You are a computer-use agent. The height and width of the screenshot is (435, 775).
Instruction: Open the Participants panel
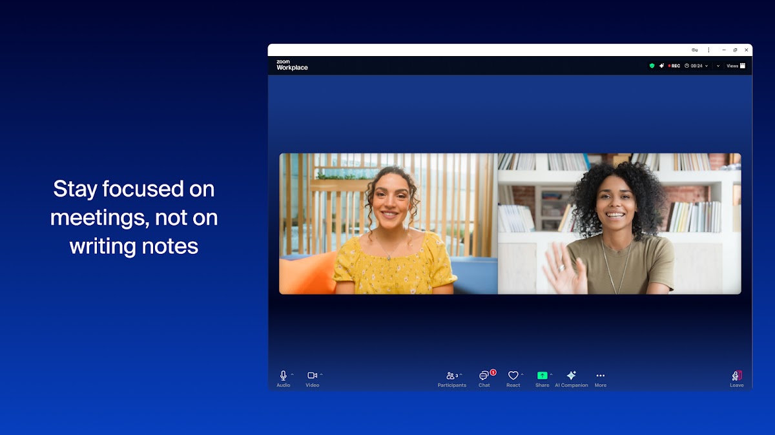point(450,376)
